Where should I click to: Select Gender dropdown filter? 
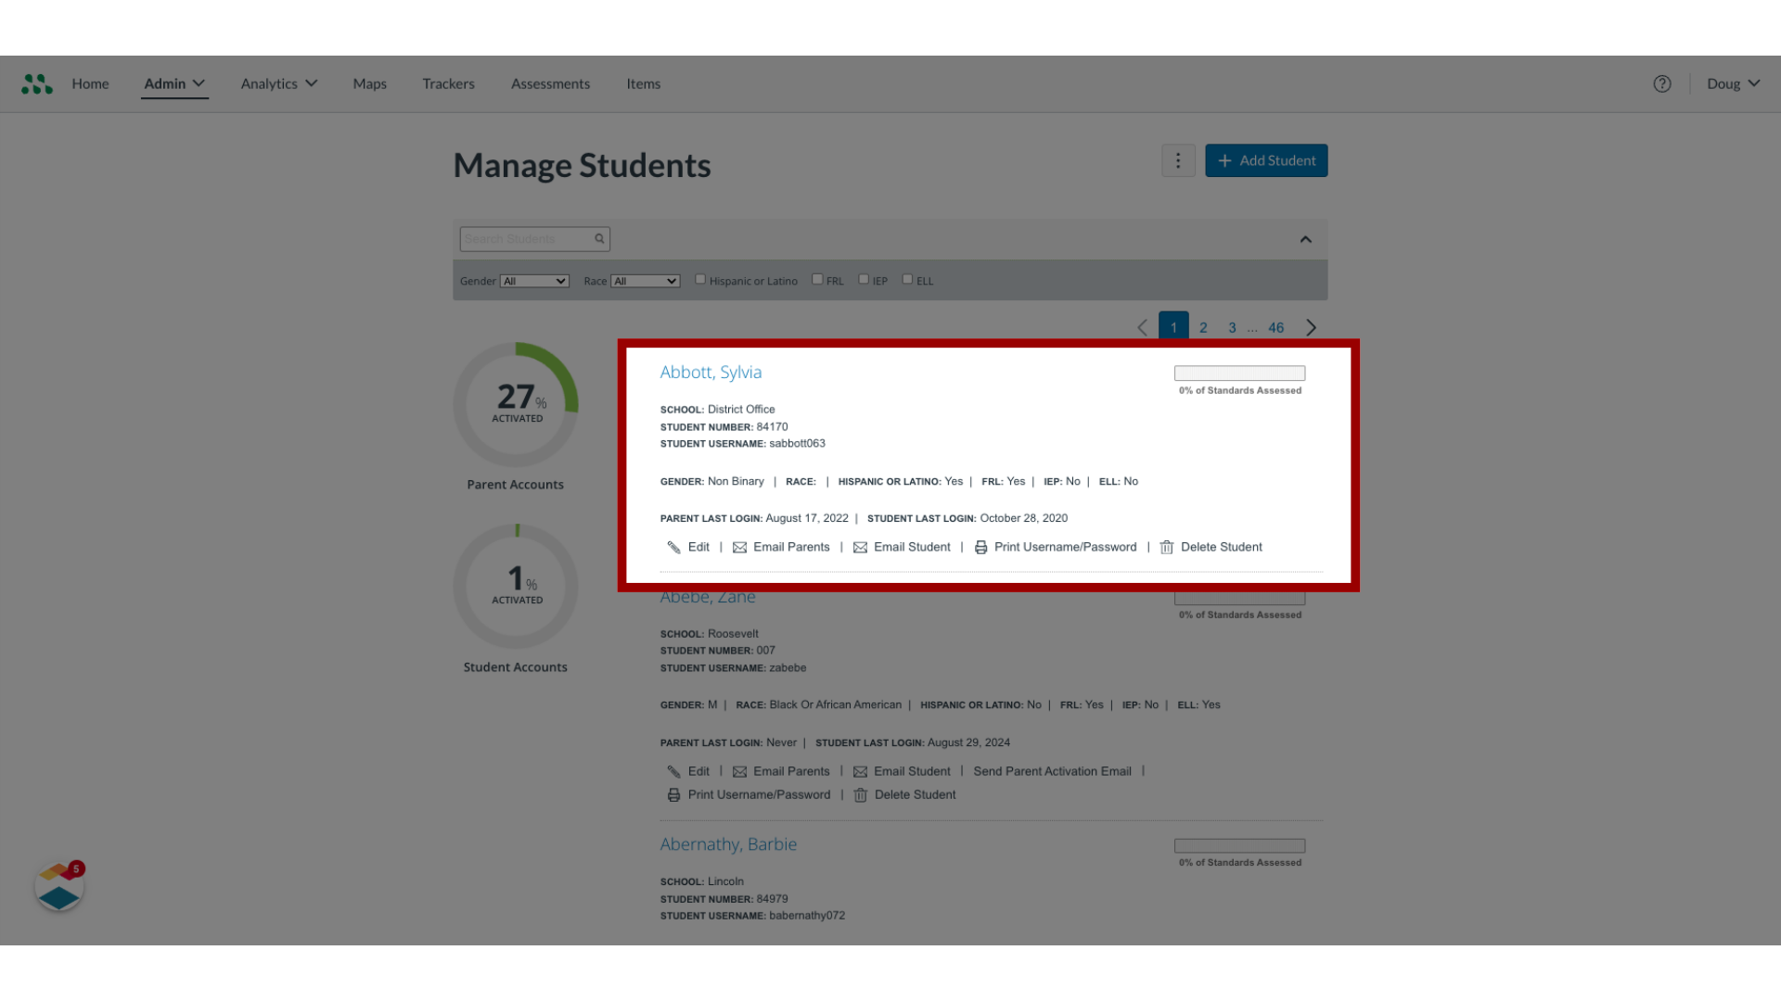pos(532,280)
